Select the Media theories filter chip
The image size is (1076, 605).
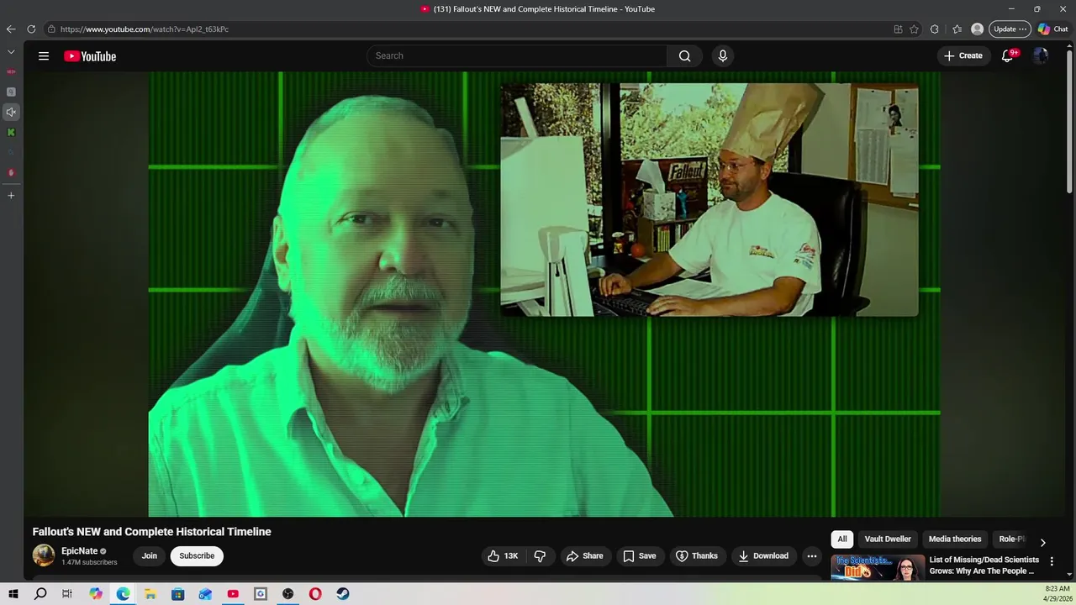pyautogui.click(x=955, y=539)
